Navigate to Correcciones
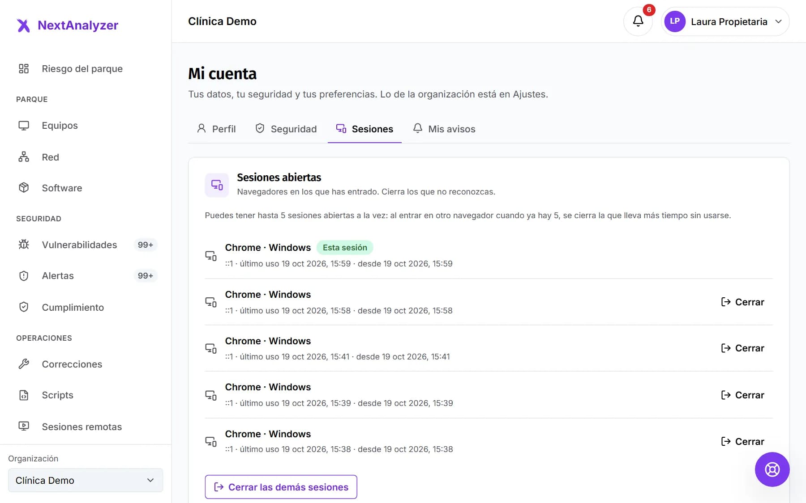Image resolution: width=806 pixels, height=503 pixels. (86, 364)
